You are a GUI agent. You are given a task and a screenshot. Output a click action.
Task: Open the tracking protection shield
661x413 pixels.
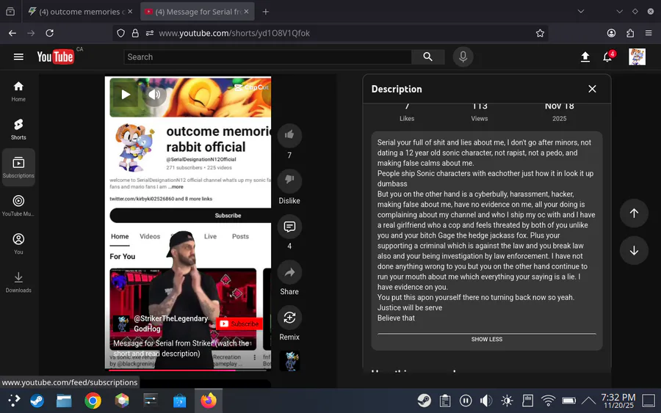[x=120, y=33]
